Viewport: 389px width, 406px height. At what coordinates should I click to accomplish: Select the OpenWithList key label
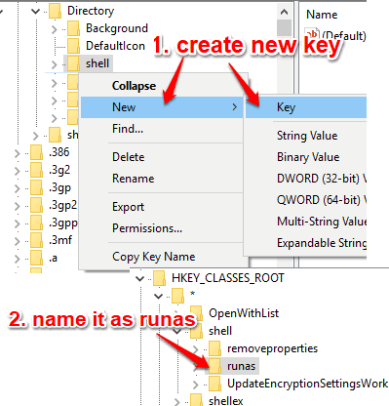pos(244,313)
